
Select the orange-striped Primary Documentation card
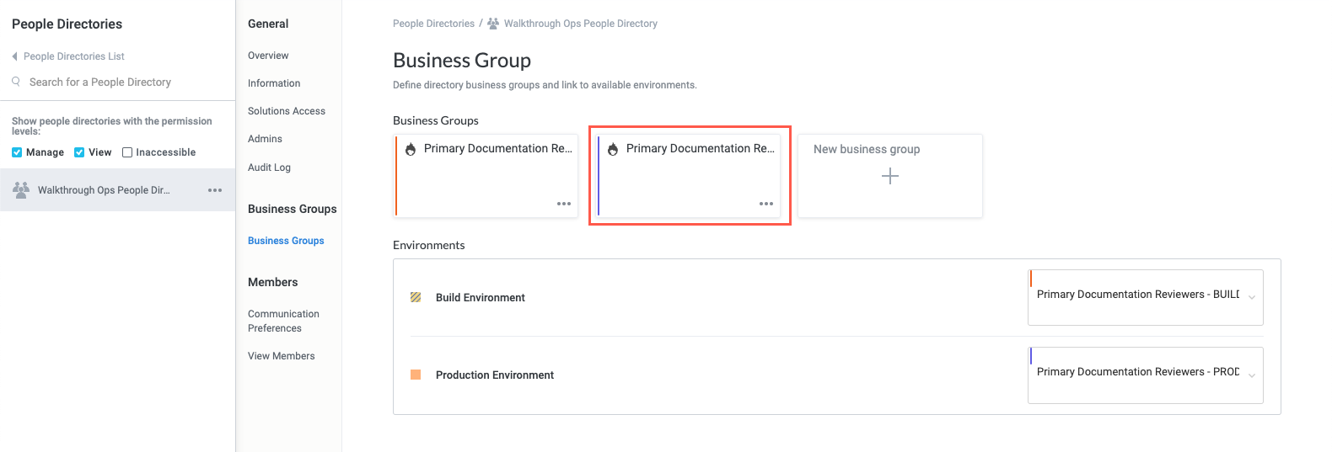(x=486, y=176)
